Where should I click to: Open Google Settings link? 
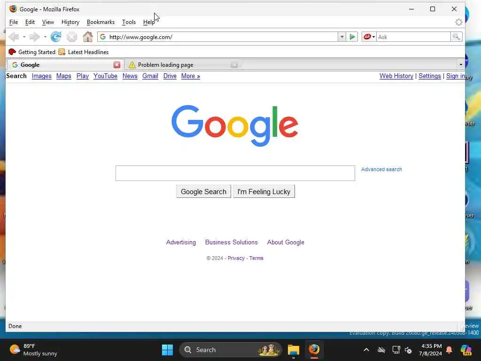coord(429,76)
